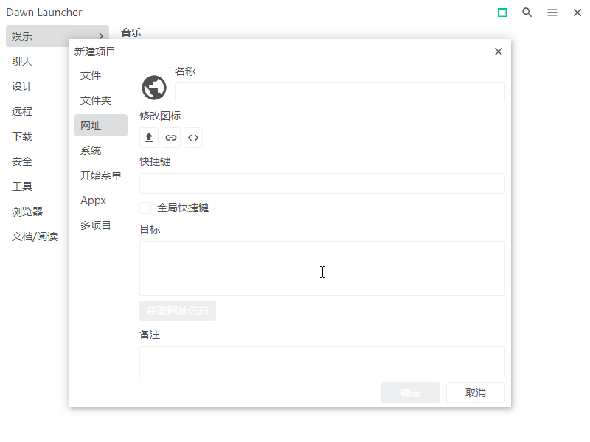Click the 取消 button
This screenshot has height=442, width=590.
tap(476, 393)
